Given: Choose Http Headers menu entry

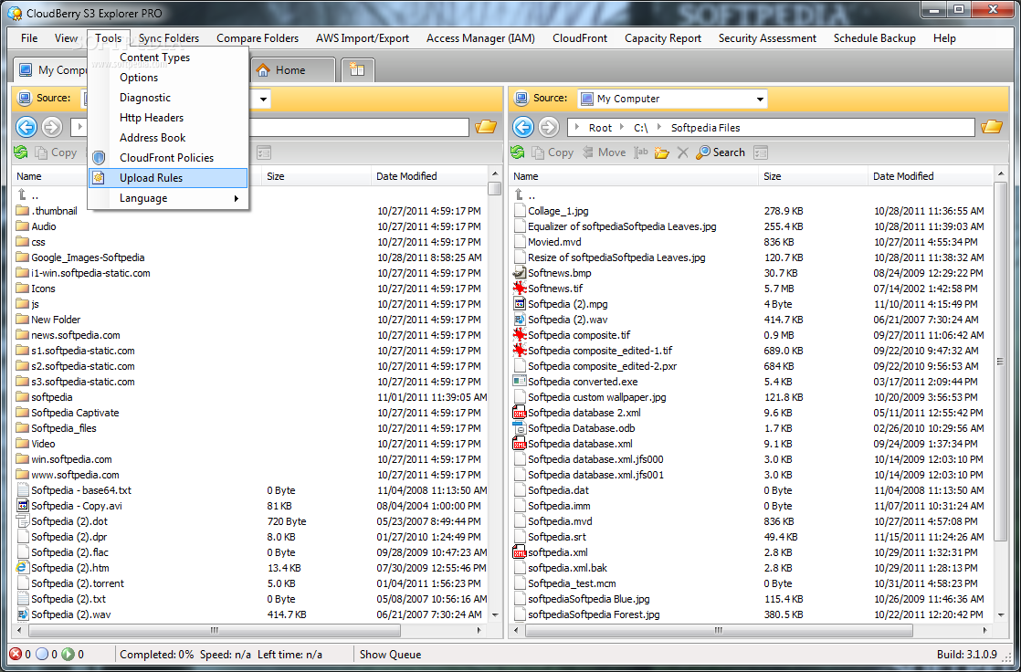Looking at the screenshot, I should [168, 118].
